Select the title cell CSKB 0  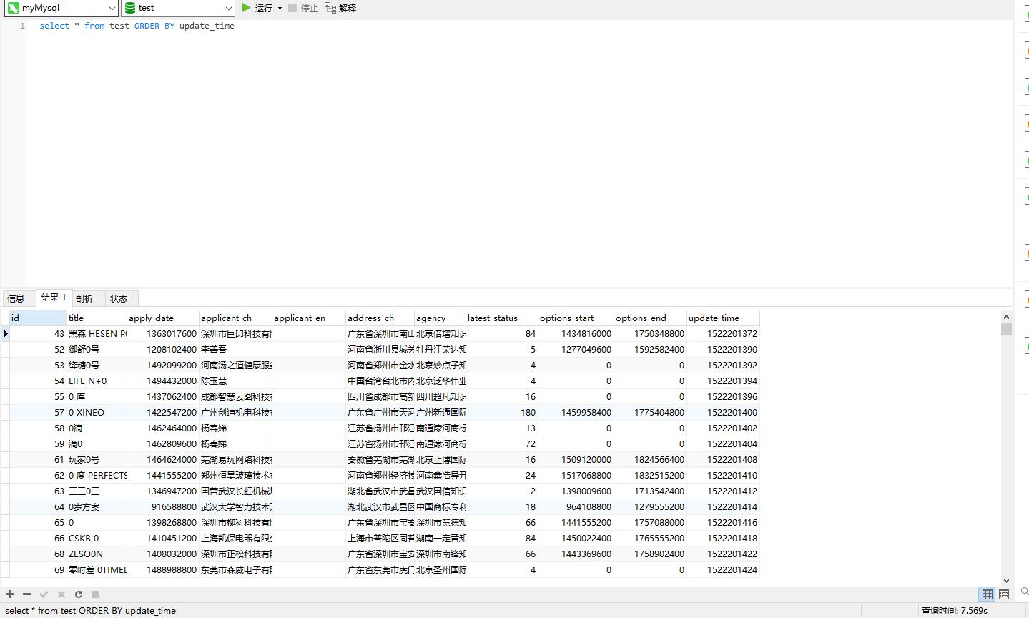[97, 539]
